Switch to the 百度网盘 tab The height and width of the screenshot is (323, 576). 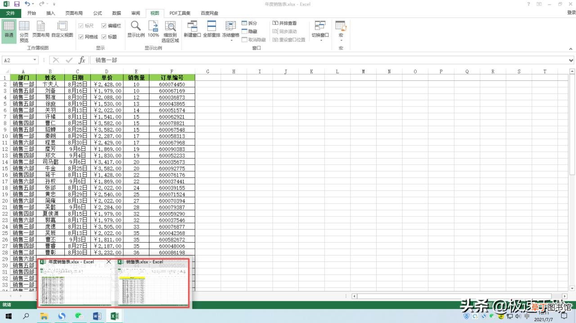coord(210,13)
